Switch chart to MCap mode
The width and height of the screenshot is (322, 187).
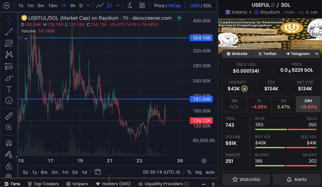point(175,6)
